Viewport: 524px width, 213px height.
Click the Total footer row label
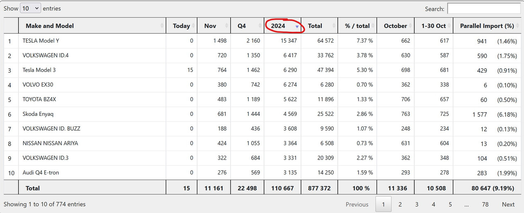[33, 188]
